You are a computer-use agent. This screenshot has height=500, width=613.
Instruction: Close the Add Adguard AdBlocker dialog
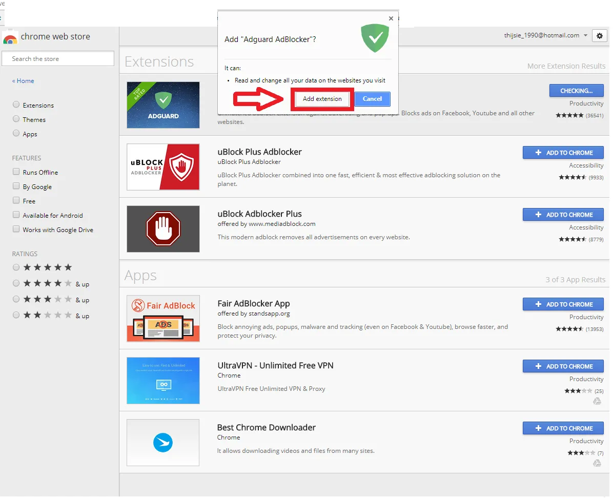(x=391, y=18)
